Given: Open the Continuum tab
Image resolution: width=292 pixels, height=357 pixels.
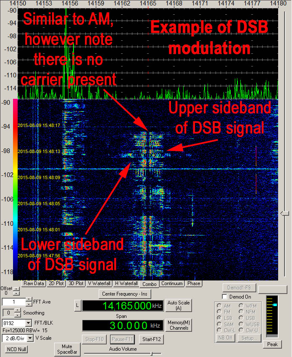Looking at the screenshot, I should pyautogui.click(x=172, y=283).
